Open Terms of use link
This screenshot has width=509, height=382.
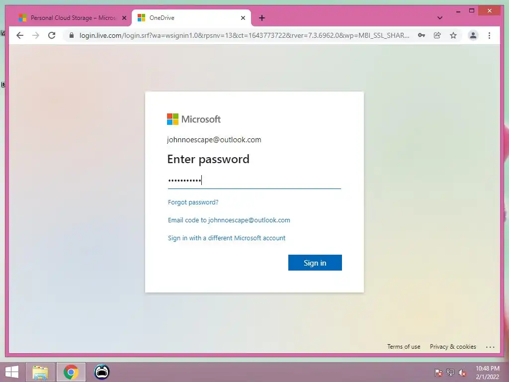[404, 347]
